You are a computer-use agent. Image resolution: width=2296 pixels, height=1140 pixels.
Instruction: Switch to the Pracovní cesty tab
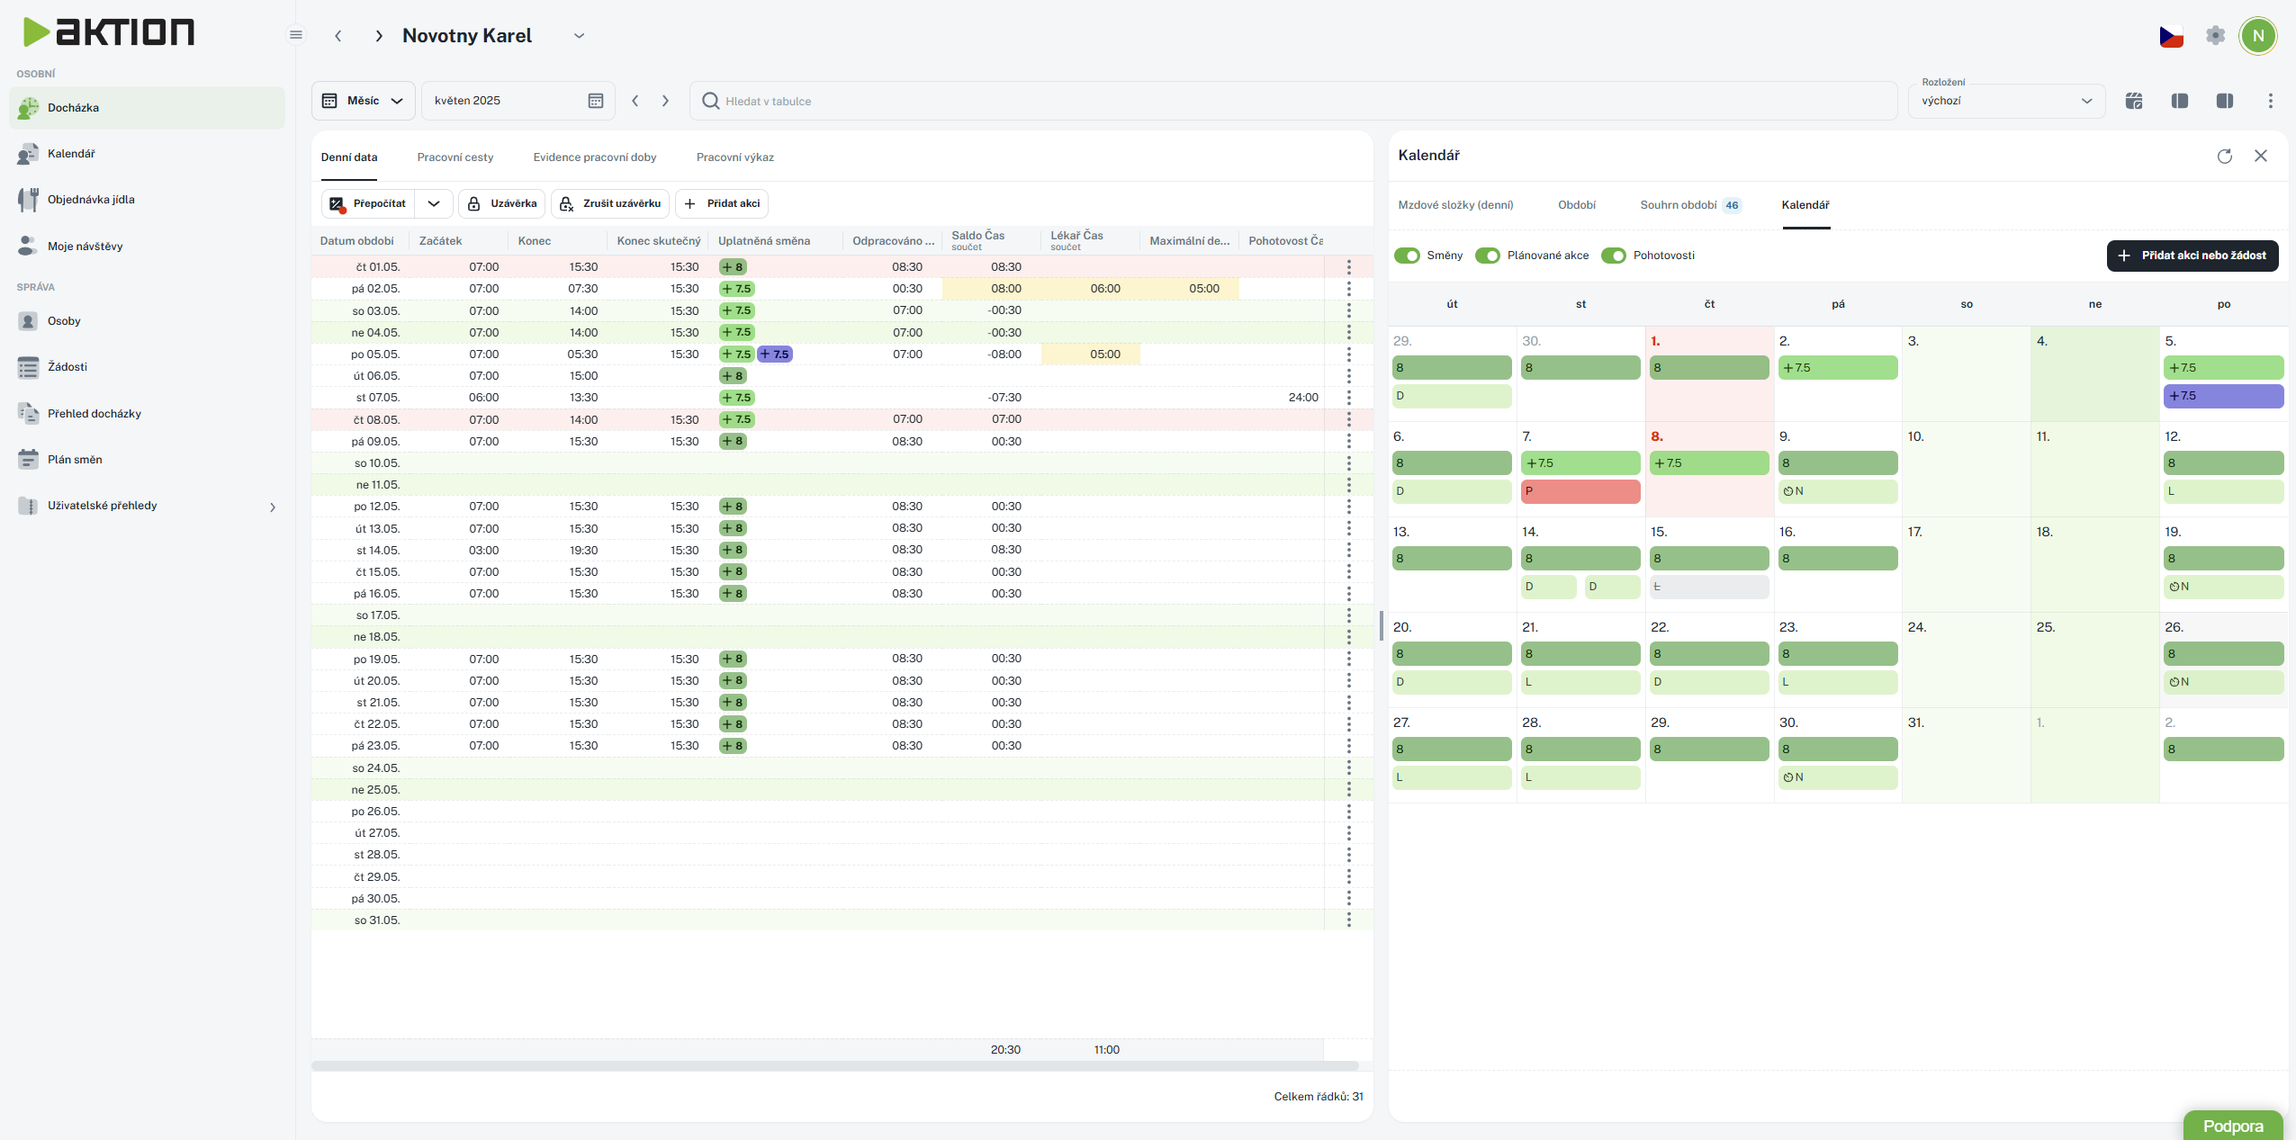[x=455, y=157]
